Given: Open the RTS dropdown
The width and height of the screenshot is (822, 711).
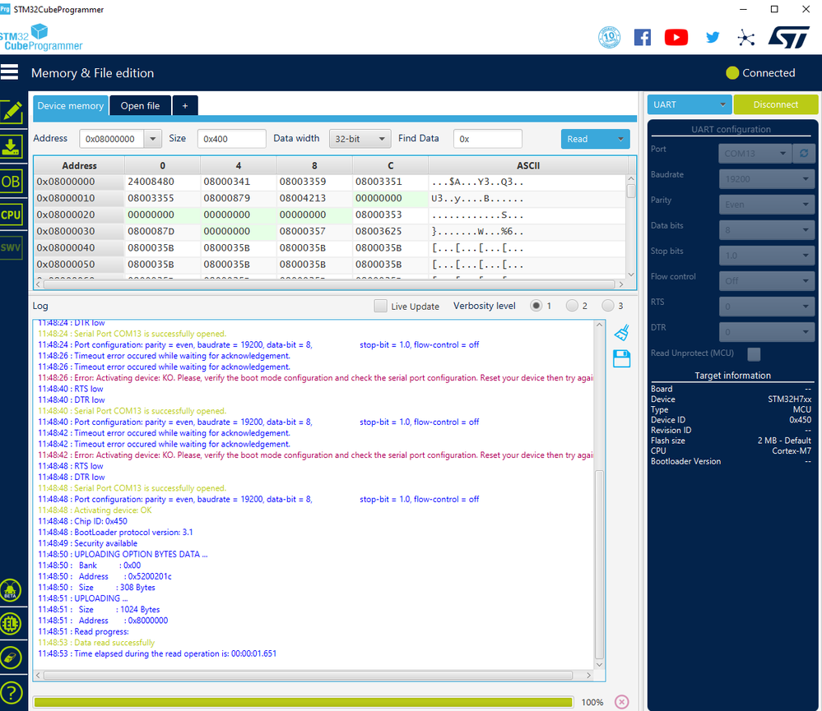Looking at the screenshot, I should tap(766, 307).
